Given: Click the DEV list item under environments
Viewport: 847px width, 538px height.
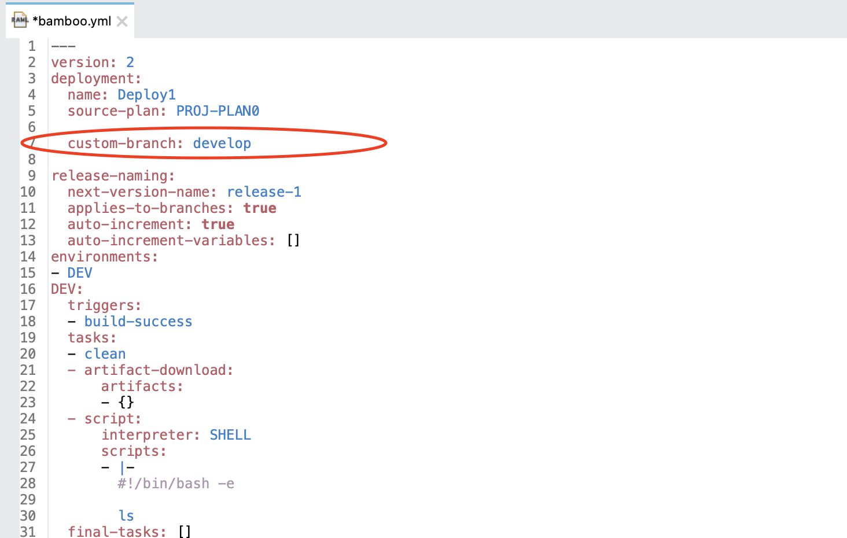Looking at the screenshot, I should click(80, 273).
